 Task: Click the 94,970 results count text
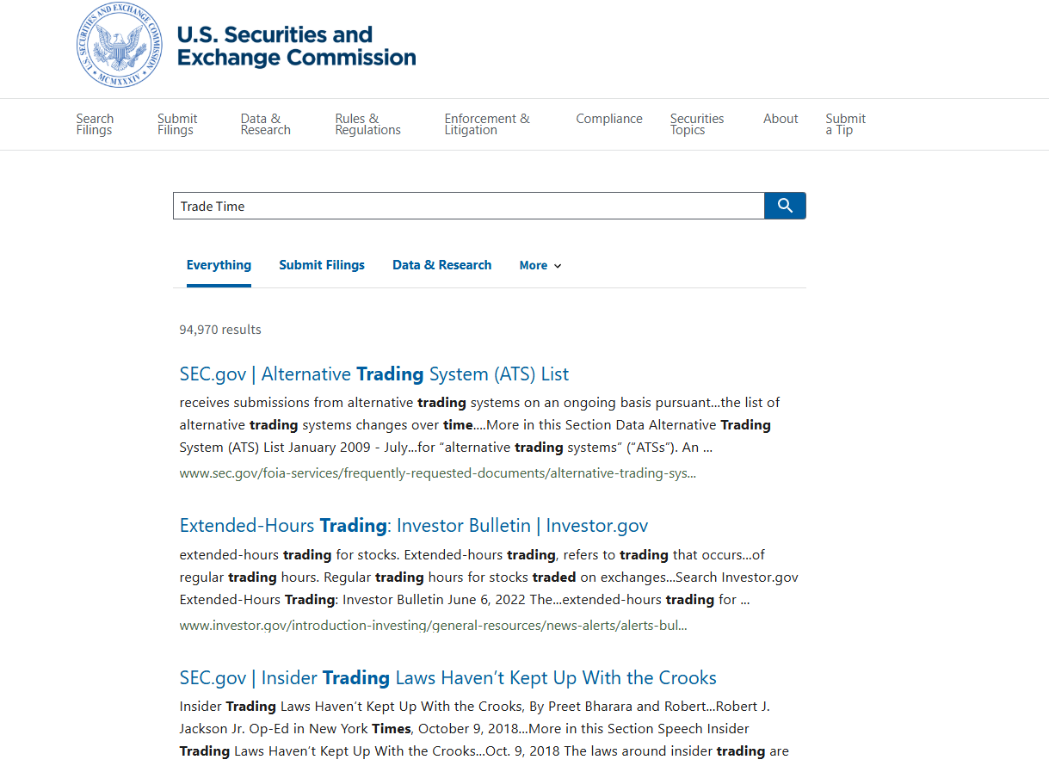pos(220,330)
